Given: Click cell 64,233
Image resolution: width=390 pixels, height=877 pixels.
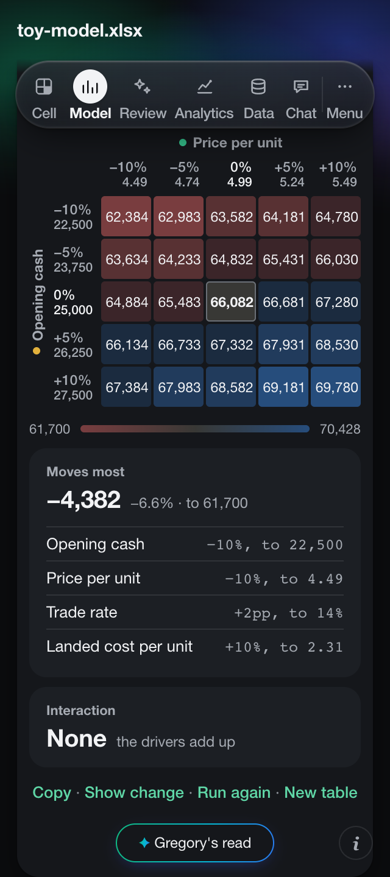Looking at the screenshot, I should [x=179, y=259].
